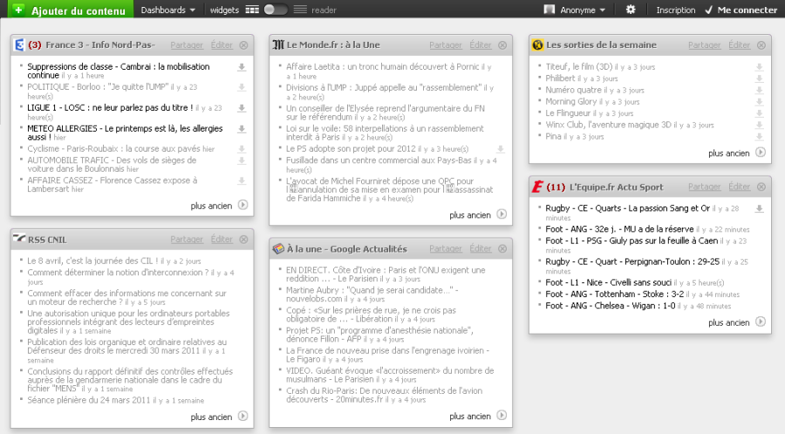The height and width of the screenshot is (434, 785).
Task: Open Le 8 avril, c'est la journée des CIL
Action: tap(92, 261)
